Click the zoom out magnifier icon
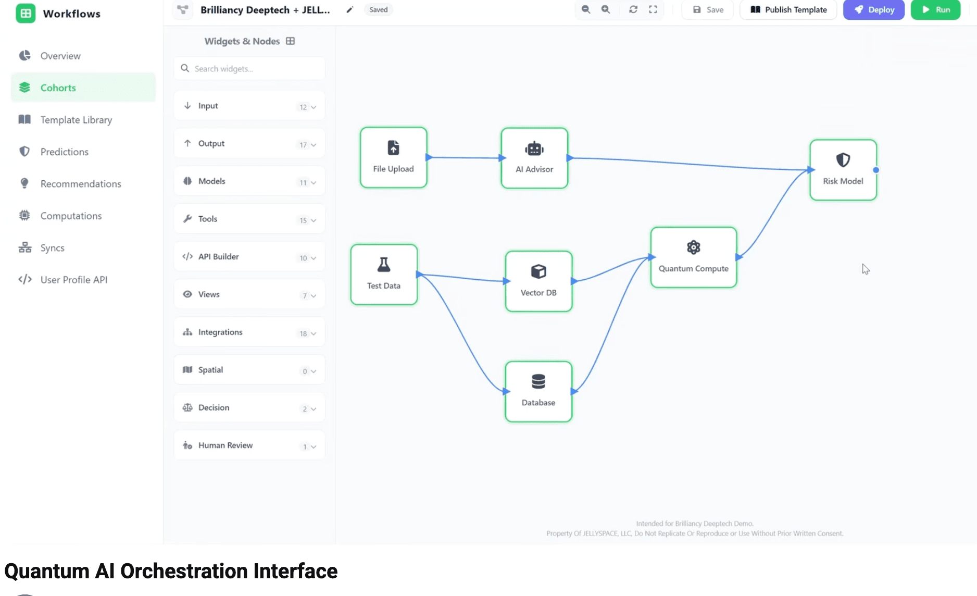 (586, 9)
